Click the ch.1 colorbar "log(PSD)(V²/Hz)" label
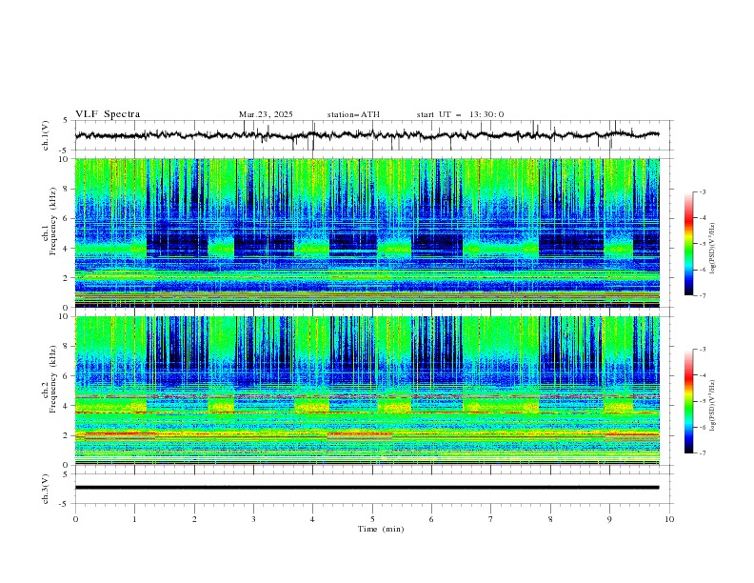754x583 pixels. click(x=713, y=249)
